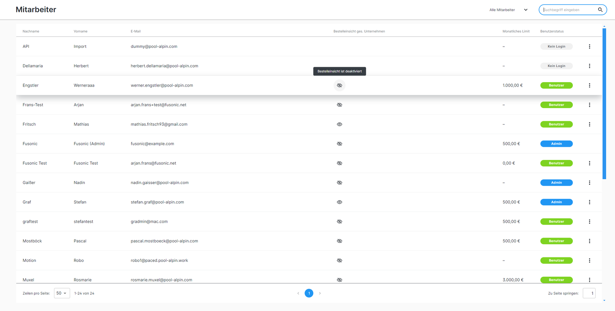The width and height of the screenshot is (615, 311).
Task: Open the three-dot menu for Engstler row
Action: click(x=590, y=85)
